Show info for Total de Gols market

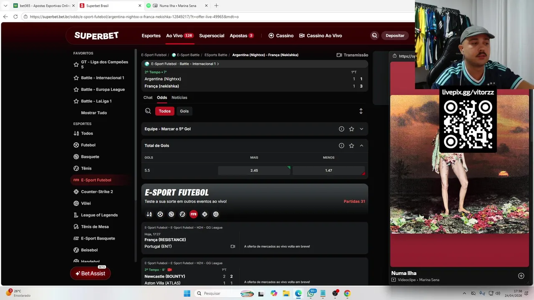(341, 145)
